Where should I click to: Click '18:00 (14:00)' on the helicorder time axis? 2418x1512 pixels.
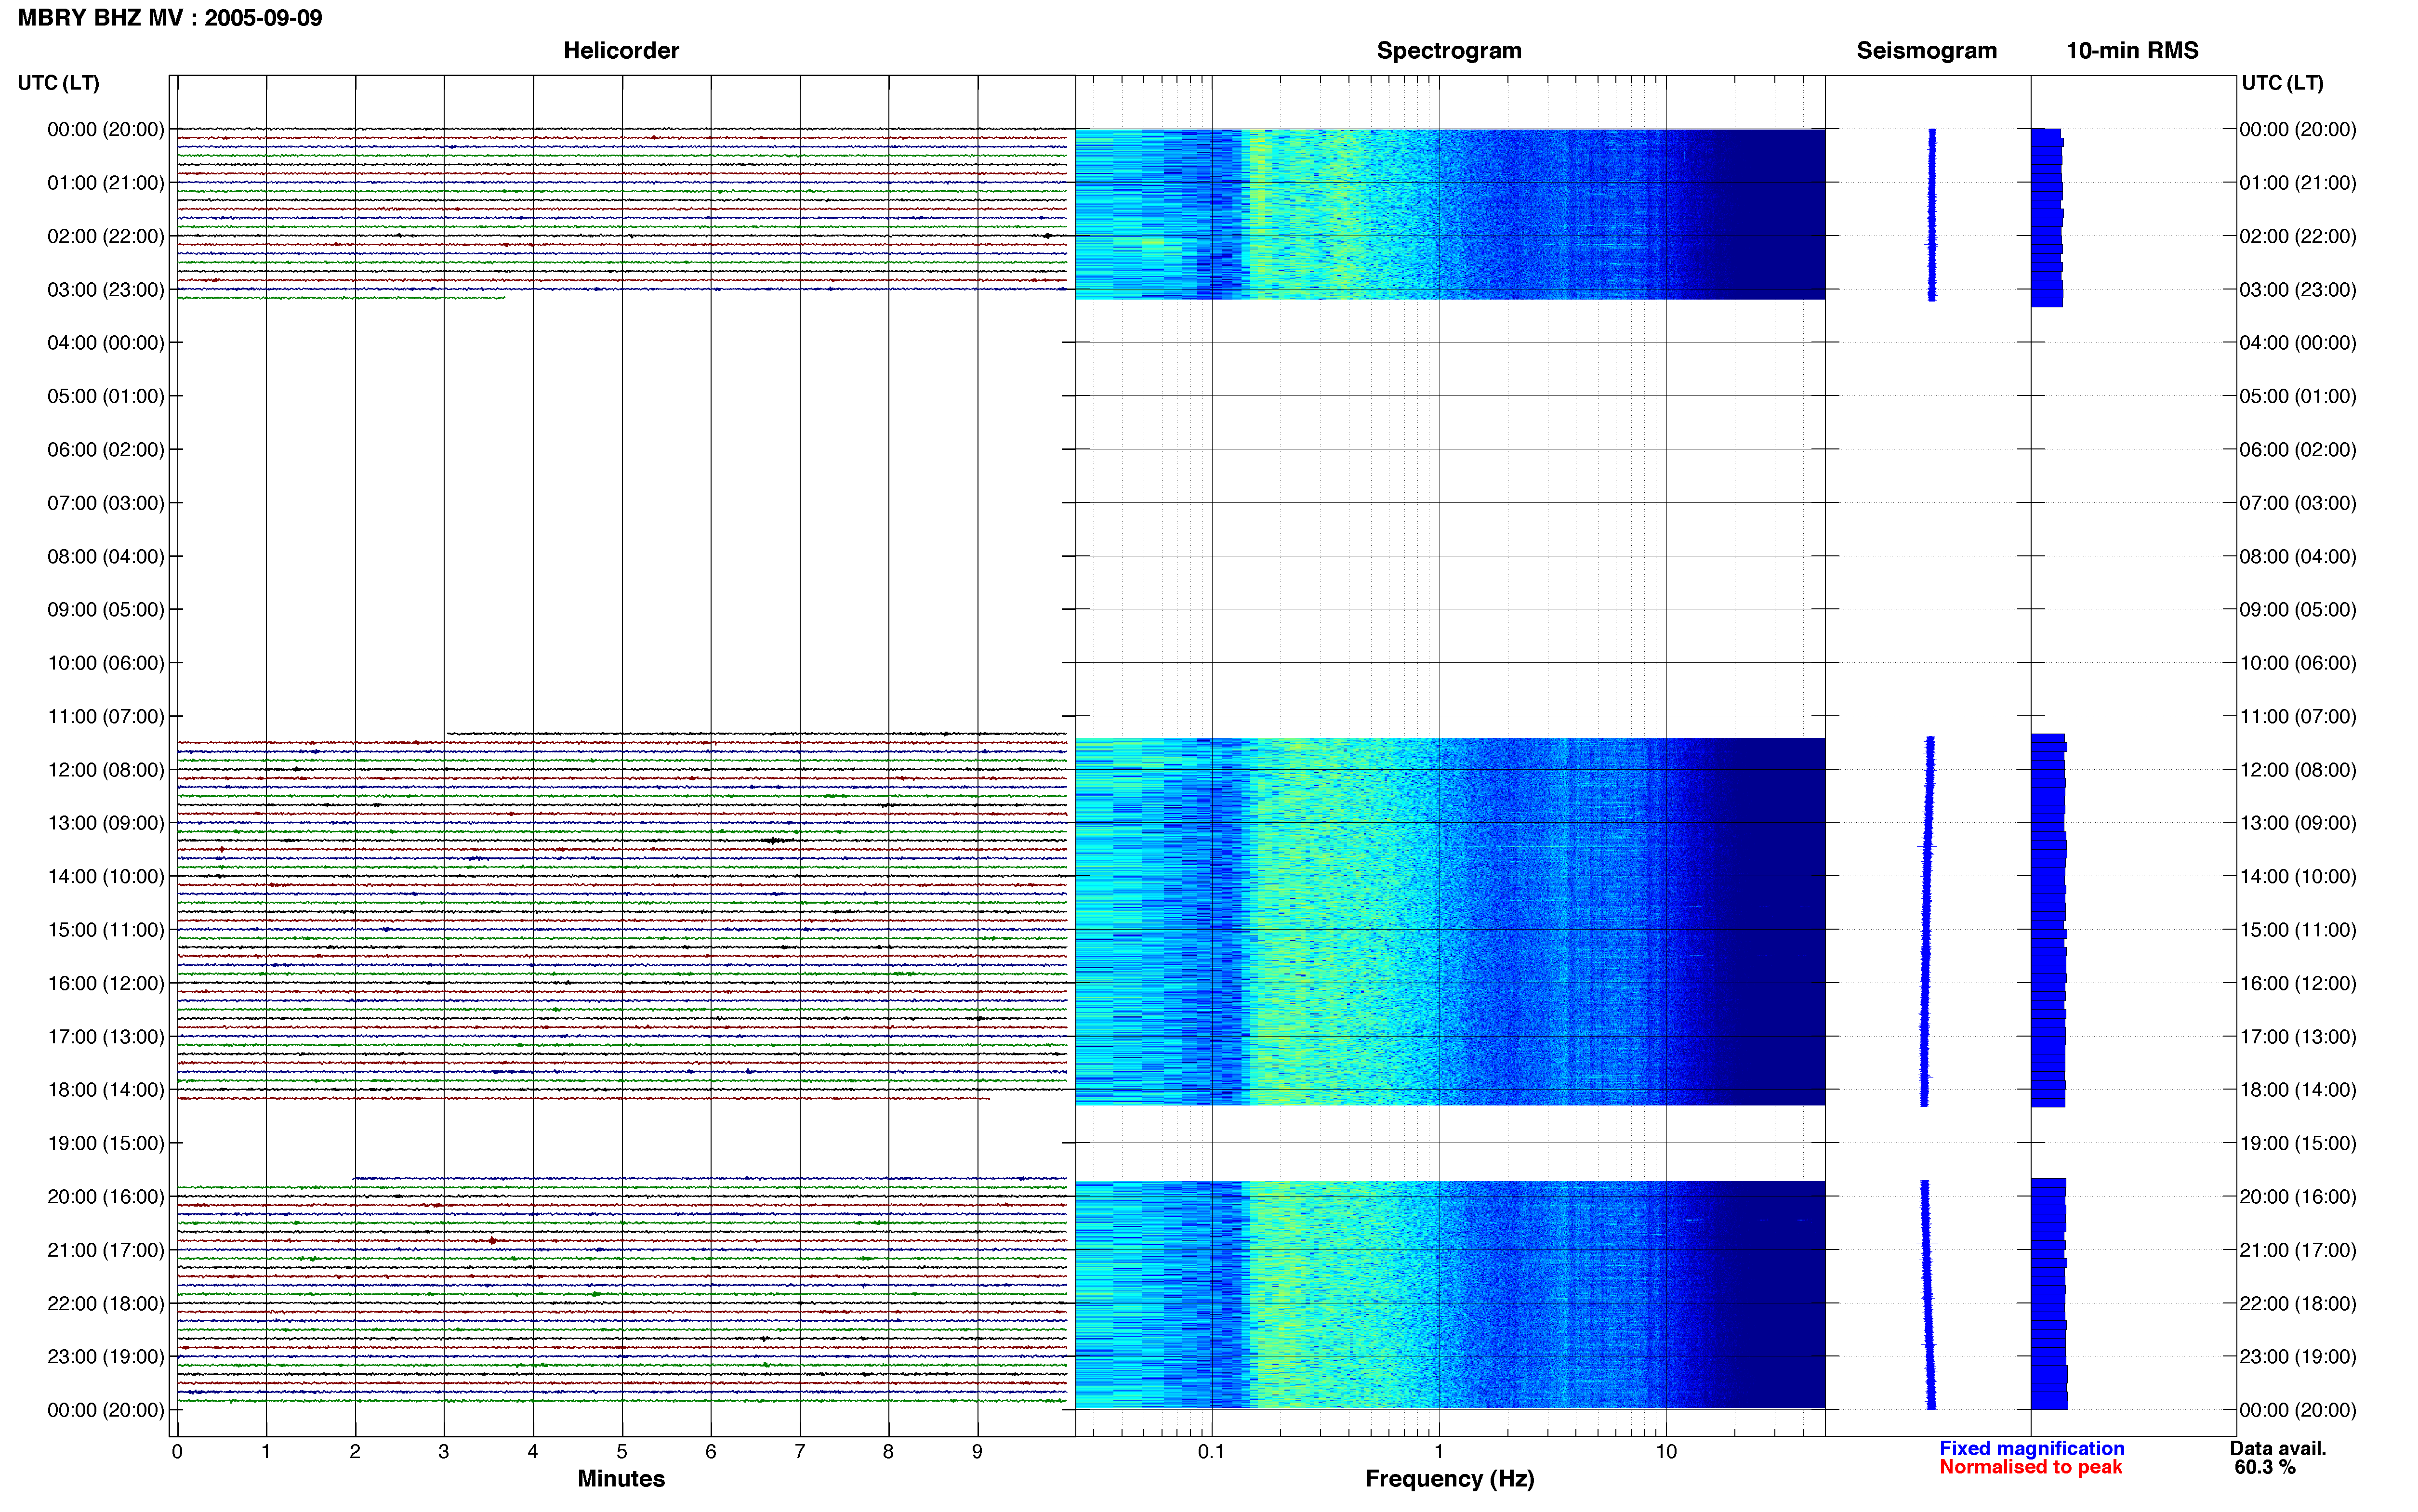[106, 1090]
